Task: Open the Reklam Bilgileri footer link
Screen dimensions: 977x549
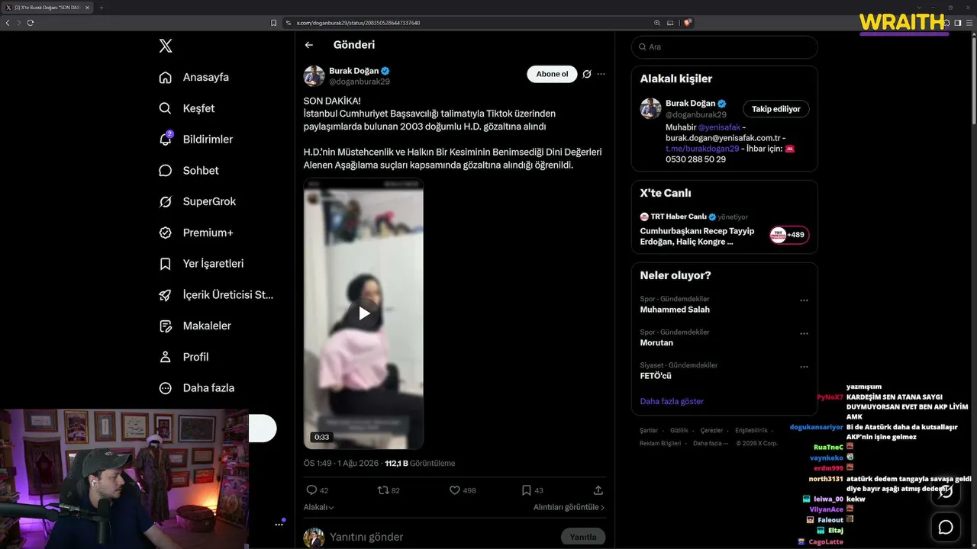Action: 660,444
